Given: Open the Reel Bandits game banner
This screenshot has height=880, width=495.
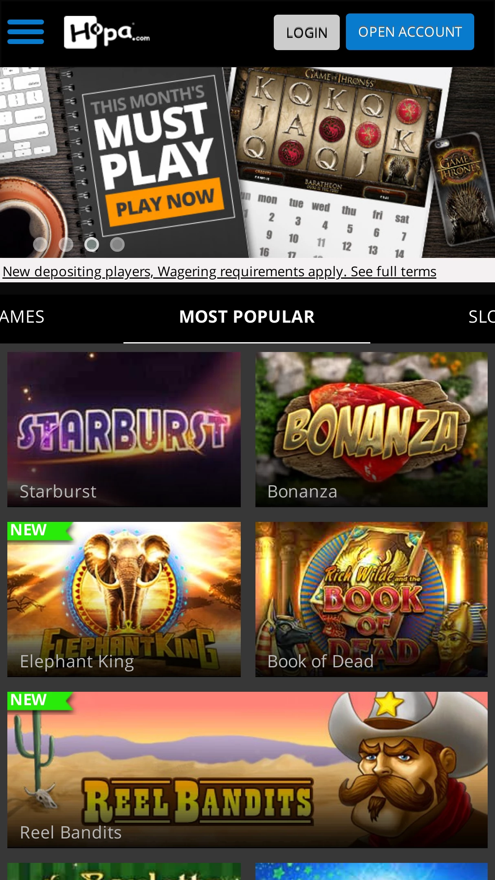Looking at the screenshot, I should coord(247,770).
